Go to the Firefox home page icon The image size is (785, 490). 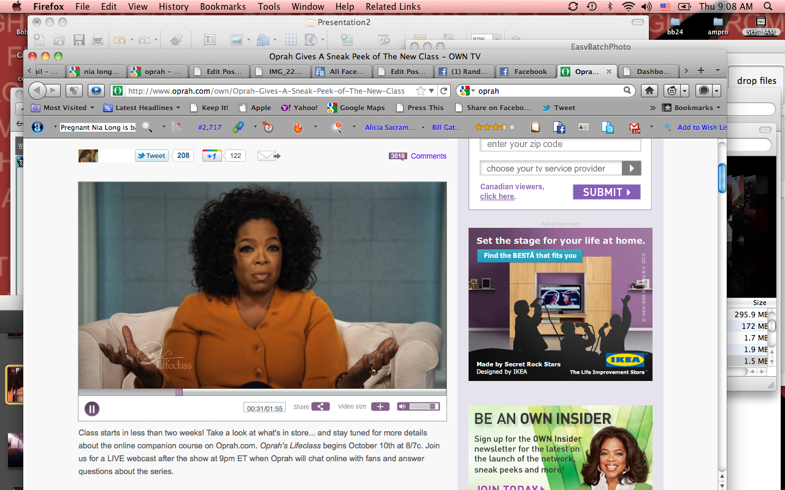(649, 91)
